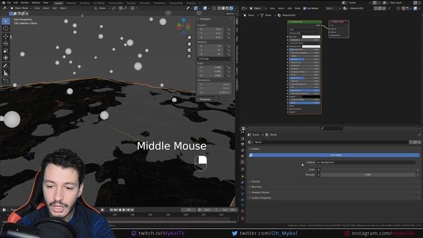The width and height of the screenshot is (423, 238).
Task: Click the Base Color swatch in Principled node
Action: point(311,37)
